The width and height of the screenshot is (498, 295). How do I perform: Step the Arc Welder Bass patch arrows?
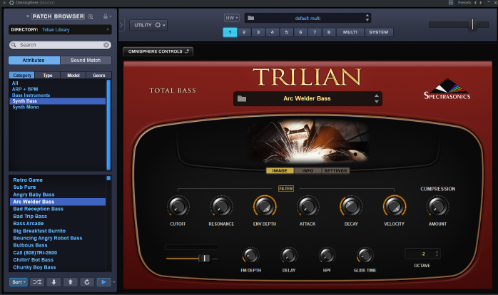[x=377, y=98]
